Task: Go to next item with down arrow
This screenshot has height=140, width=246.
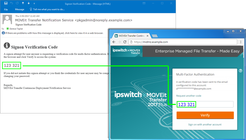Action: pyautogui.click(x=29, y=3)
